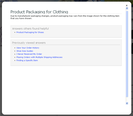Click the scrollbar up arrow
The height and width of the screenshot is (116, 133).
tap(127, 8)
